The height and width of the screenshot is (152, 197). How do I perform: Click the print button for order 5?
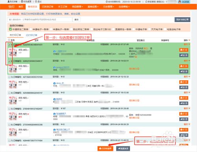click(x=184, y=114)
